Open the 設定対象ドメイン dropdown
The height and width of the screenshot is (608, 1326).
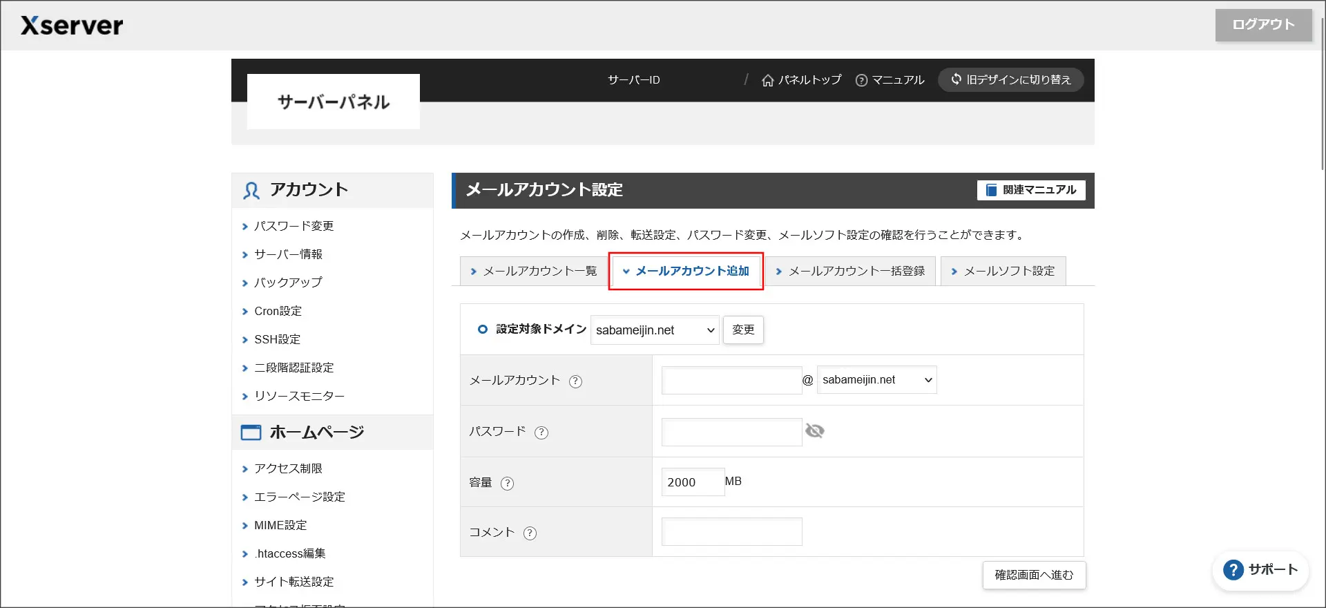point(654,330)
